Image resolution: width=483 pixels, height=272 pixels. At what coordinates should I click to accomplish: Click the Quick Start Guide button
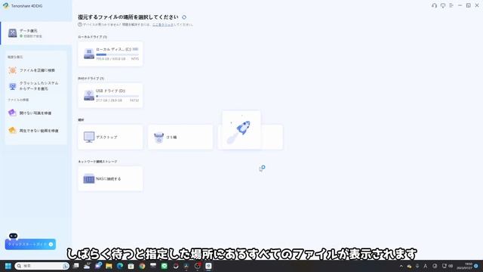[30, 244]
